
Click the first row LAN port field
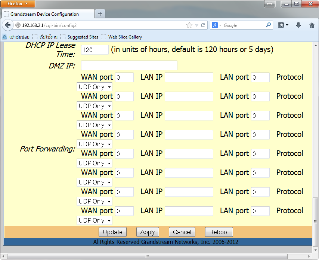tap(260, 77)
